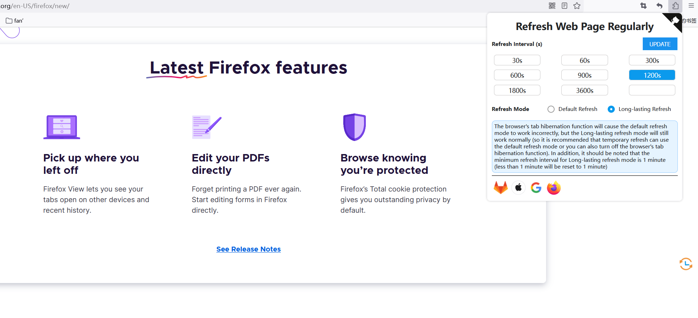
Task: Set refresh interval to 1800s
Action: click(x=517, y=90)
